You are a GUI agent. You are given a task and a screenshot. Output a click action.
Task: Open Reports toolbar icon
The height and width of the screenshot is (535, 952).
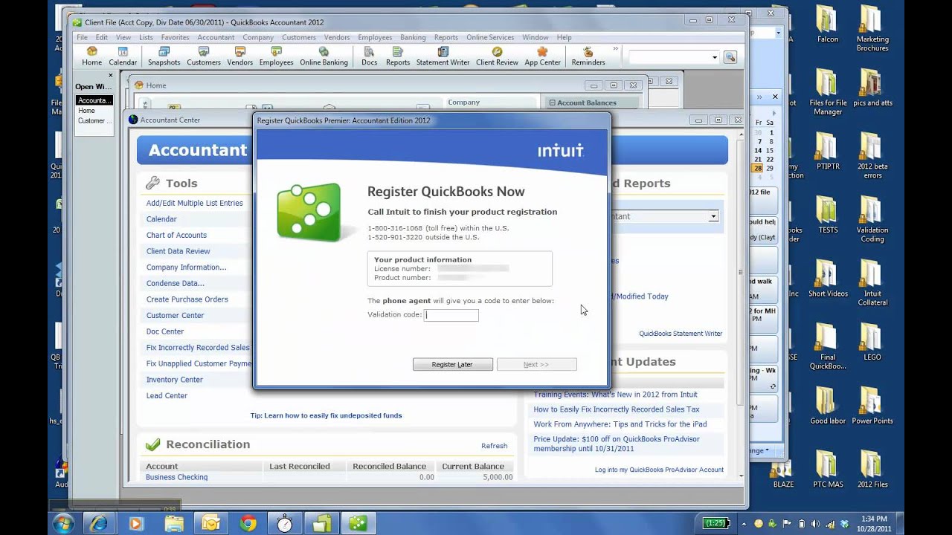click(397, 56)
